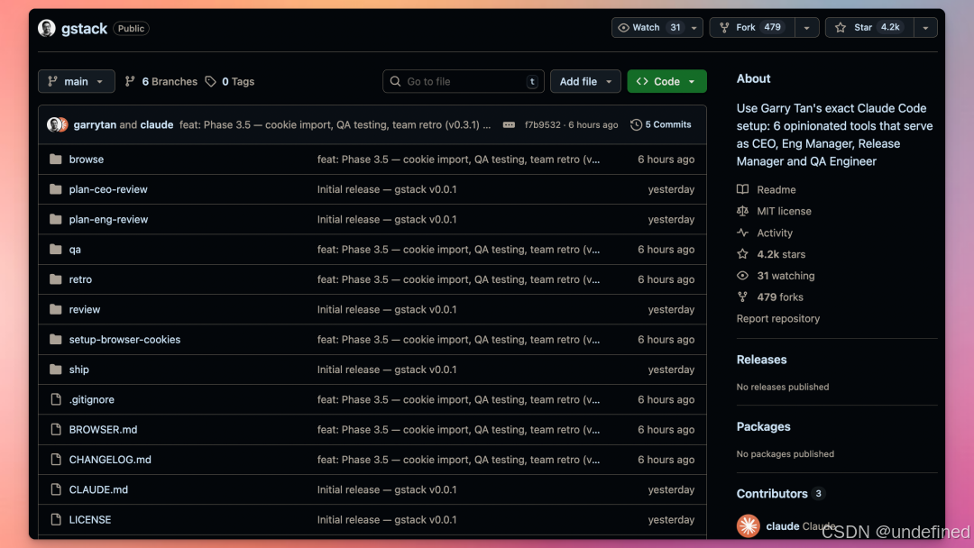Viewport: 974px width, 548px height.
Task: Click the retro folder icon
Action: [x=55, y=279]
